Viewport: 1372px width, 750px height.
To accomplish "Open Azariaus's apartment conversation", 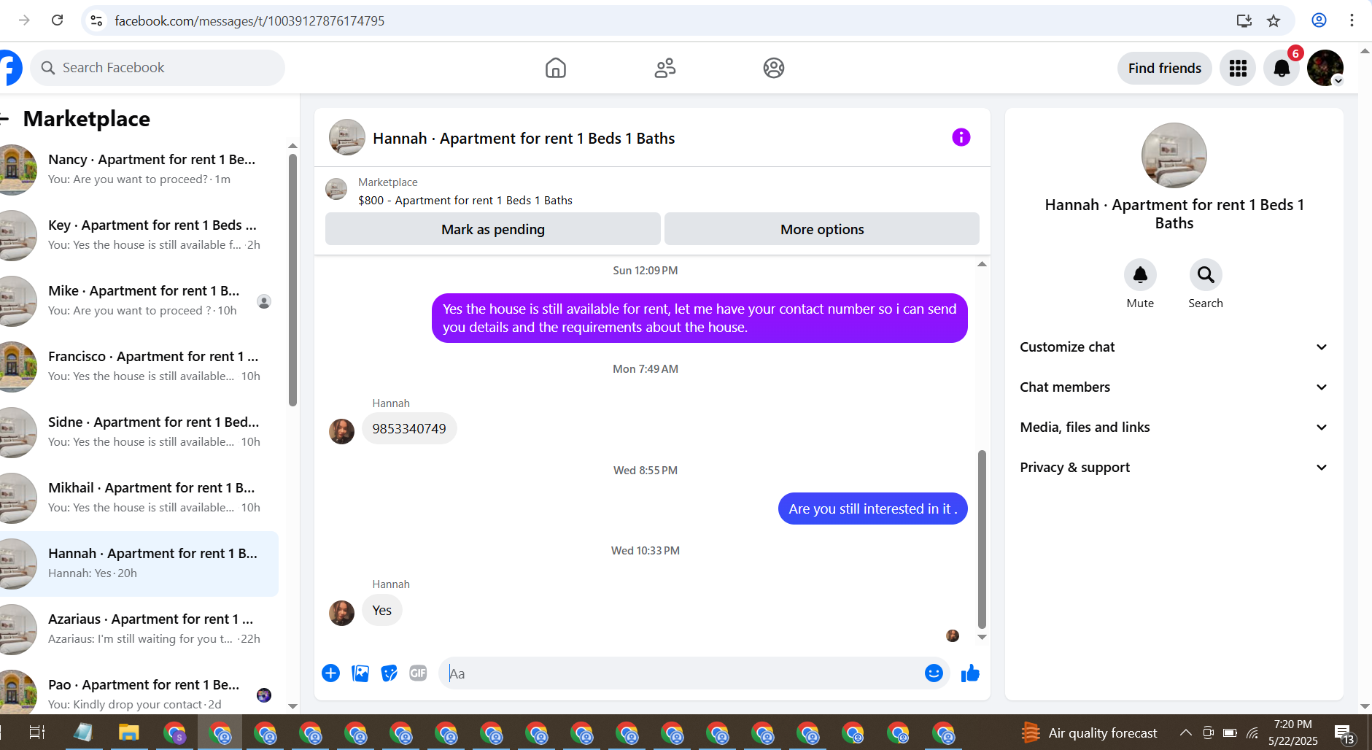I will (x=139, y=629).
